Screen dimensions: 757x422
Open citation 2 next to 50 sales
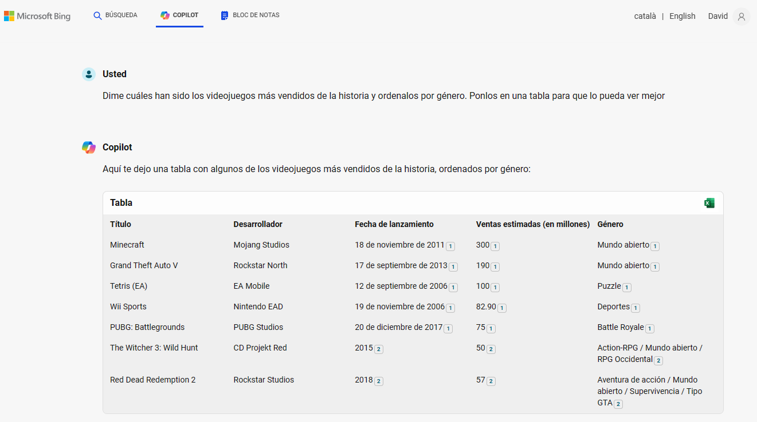[x=491, y=349]
